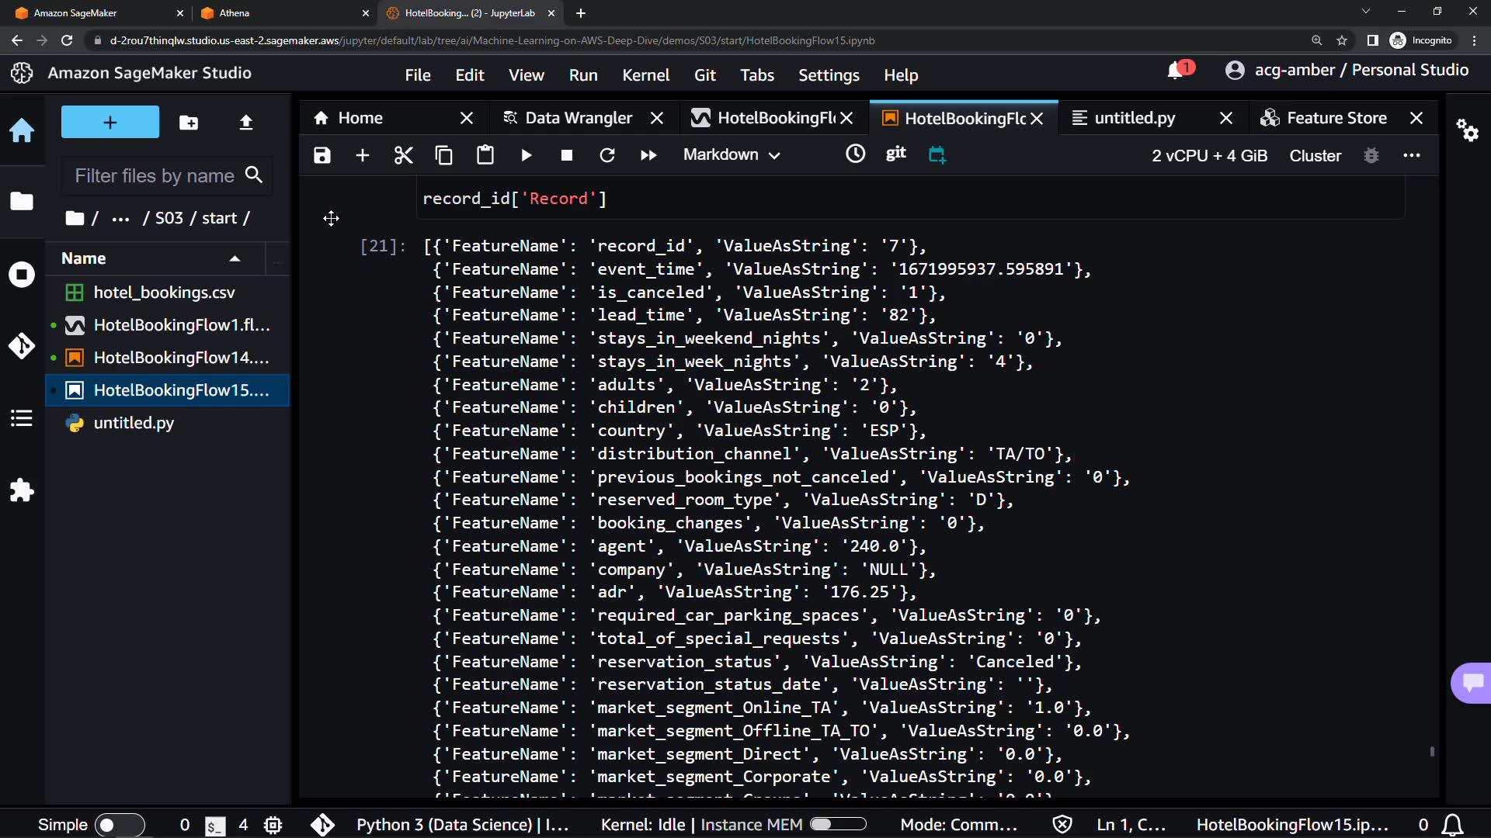Open the extensions puzzle-piece panel

point(22,490)
